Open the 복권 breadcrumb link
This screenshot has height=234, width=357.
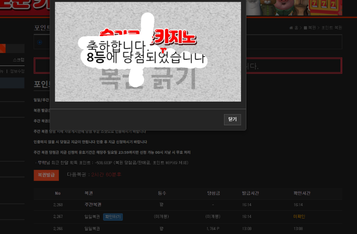pos(311,28)
